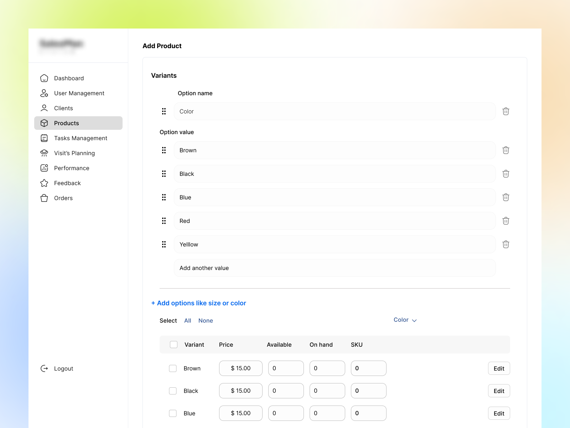Enable the Black variant checkbox
570x428 pixels.
click(173, 391)
